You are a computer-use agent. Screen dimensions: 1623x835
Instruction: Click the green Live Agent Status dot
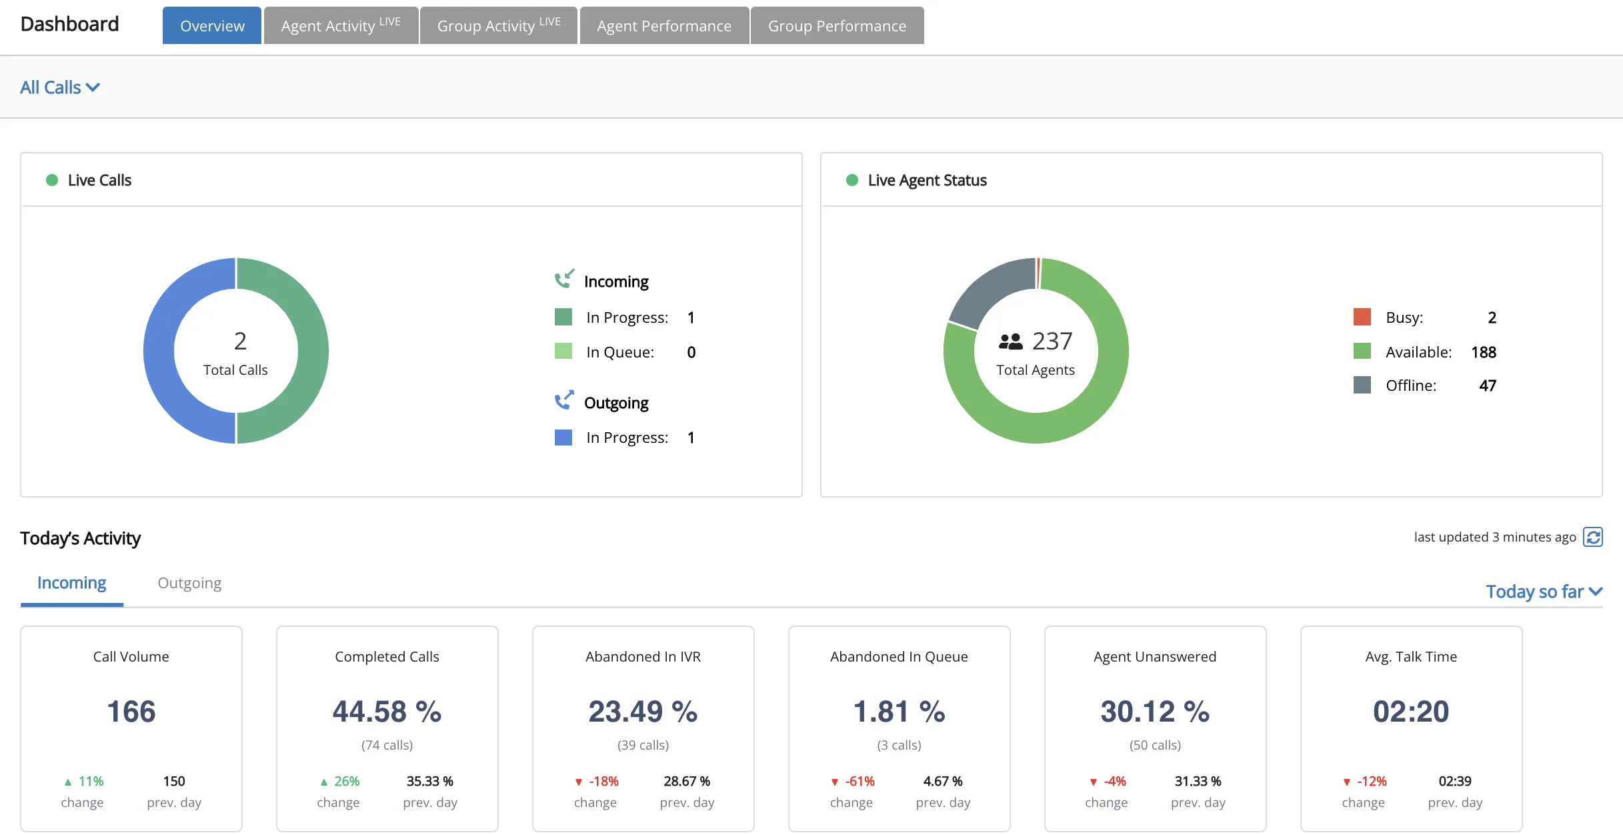point(852,180)
